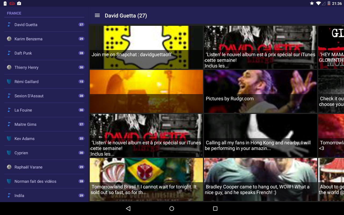
Task: Select Norman fait des vidéos
Action: 44,181
